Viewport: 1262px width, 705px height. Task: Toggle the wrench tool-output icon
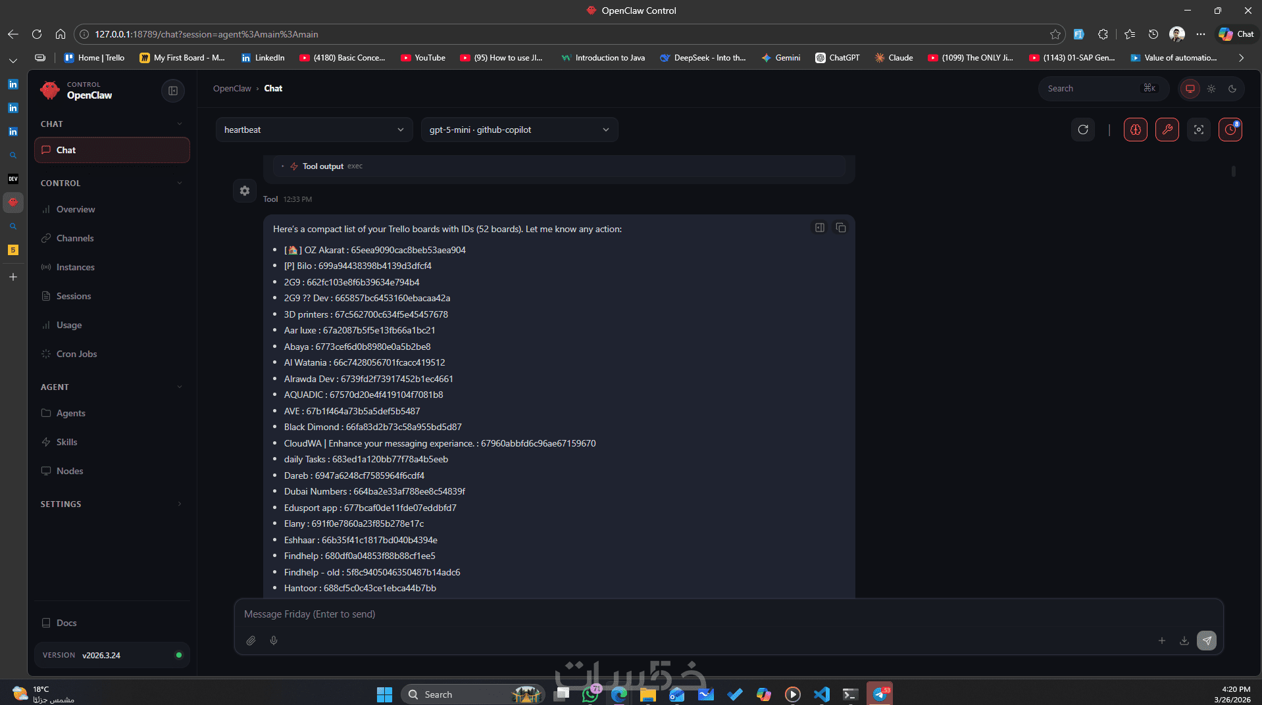1167,130
